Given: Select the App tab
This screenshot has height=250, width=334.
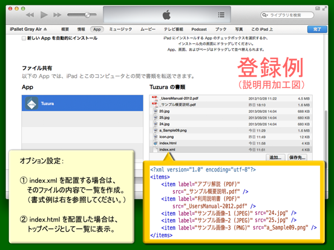Looking at the screenshot, I should pyautogui.click(x=97, y=30).
